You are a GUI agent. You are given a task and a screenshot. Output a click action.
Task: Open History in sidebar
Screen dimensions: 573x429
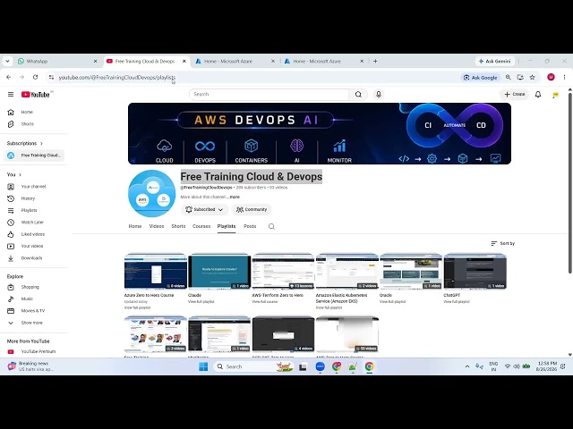pyautogui.click(x=28, y=198)
